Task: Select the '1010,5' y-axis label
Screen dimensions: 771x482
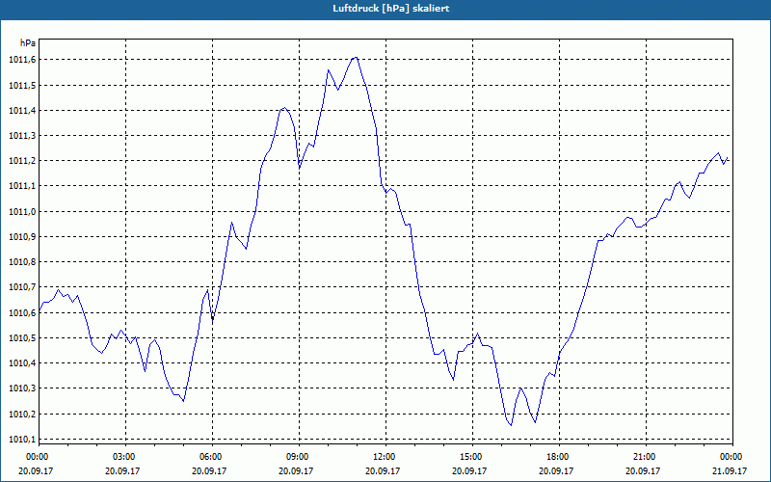Action: click(22, 338)
